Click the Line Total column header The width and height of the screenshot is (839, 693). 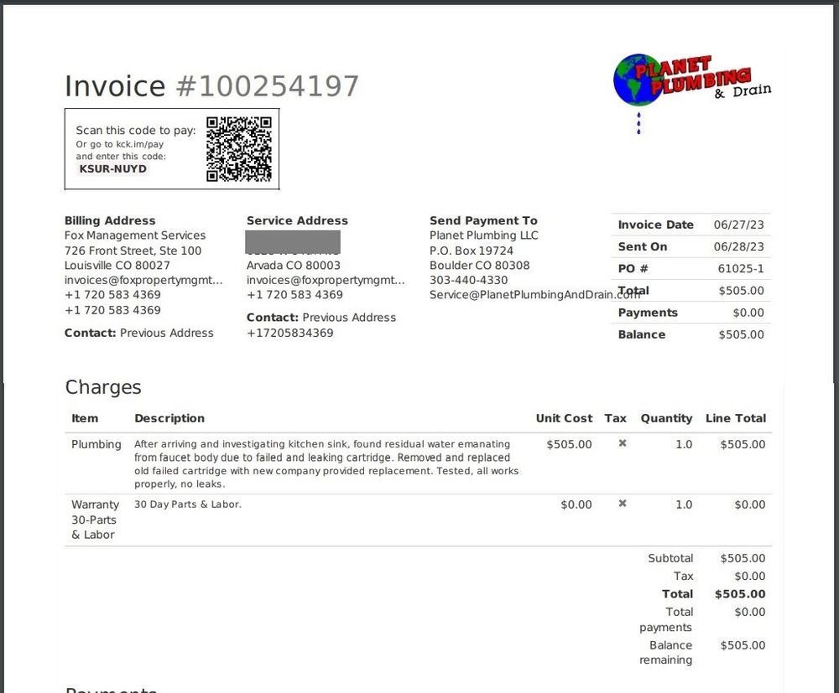click(735, 418)
